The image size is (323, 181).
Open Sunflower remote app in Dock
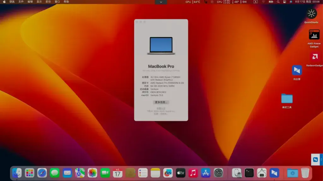coord(274,173)
